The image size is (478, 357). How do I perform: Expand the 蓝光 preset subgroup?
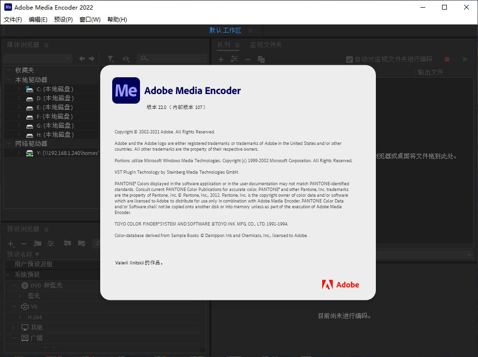pos(20,296)
